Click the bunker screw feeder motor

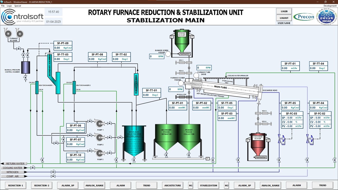click(168, 54)
